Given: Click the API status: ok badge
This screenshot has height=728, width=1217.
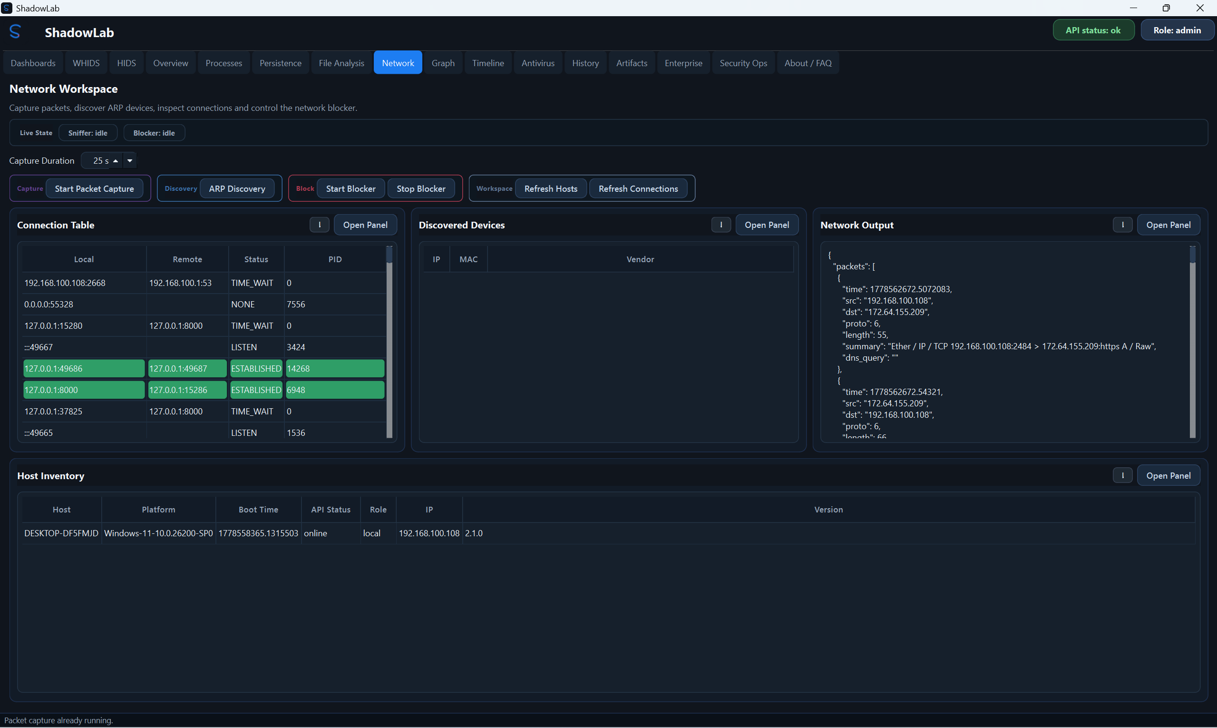Looking at the screenshot, I should pyautogui.click(x=1094, y=30).
